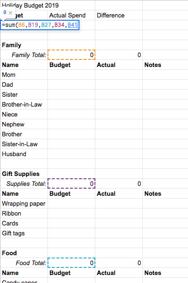Select the Brother-in-Law cell

point(24,105)
